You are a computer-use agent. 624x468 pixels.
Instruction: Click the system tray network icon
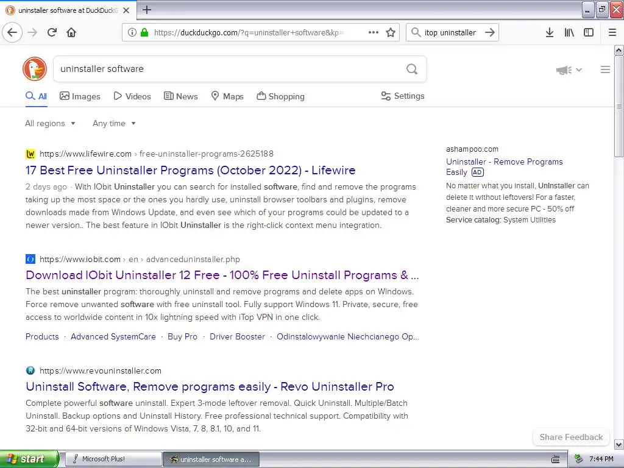tap(578, 459)
